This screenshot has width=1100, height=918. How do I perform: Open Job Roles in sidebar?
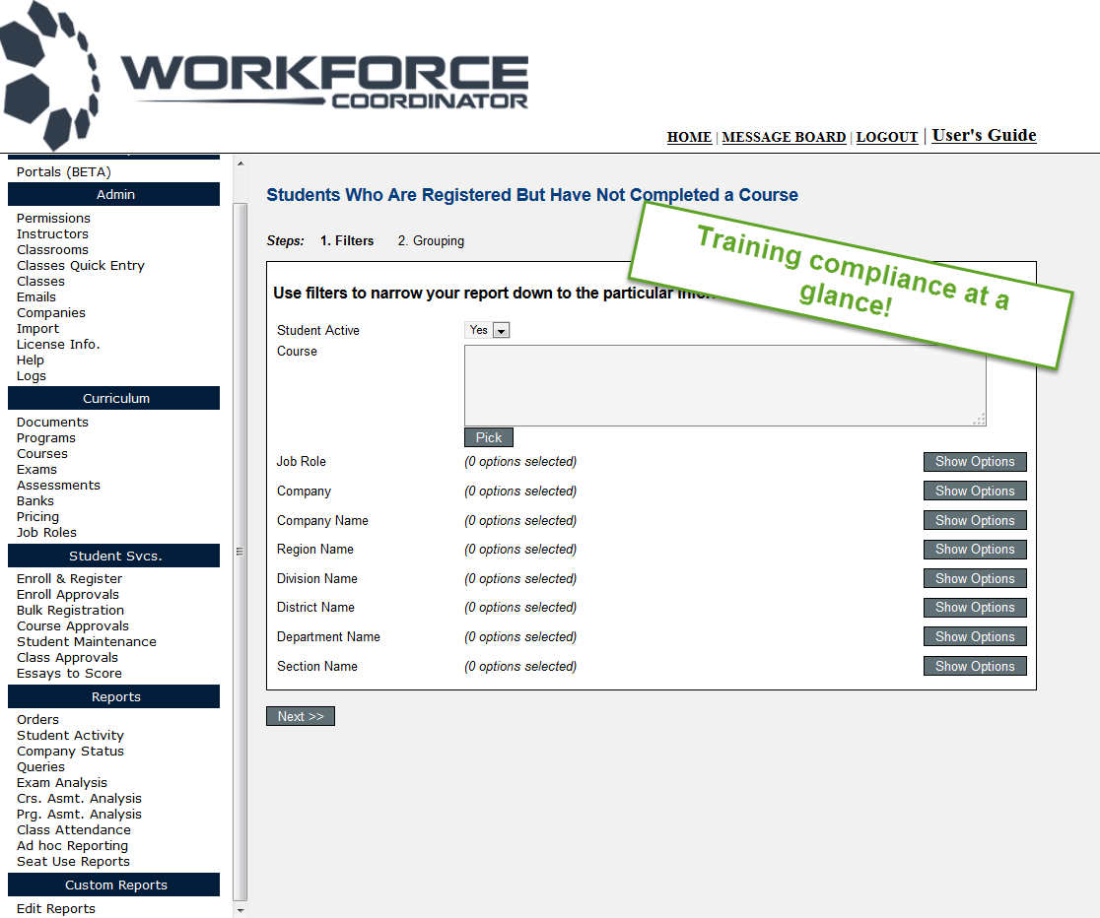(x=46, y=532)
